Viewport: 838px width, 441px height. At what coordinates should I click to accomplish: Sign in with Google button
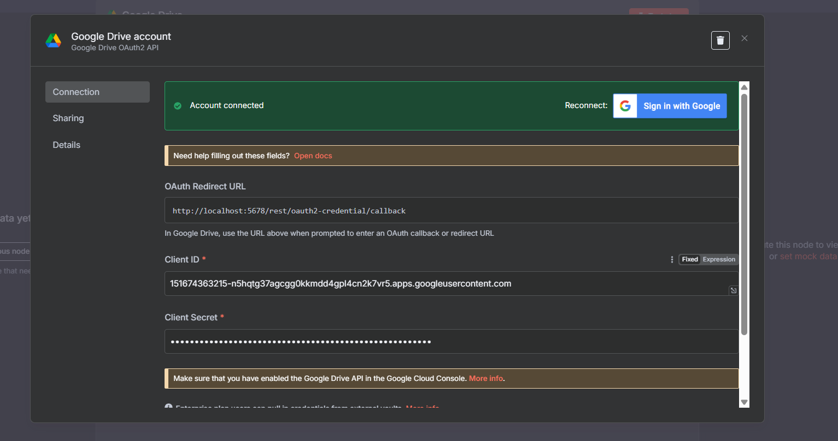pyautogui.click(x=670, y=106)
